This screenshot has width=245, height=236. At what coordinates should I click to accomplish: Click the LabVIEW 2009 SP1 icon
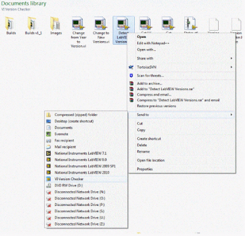point(48,166)
